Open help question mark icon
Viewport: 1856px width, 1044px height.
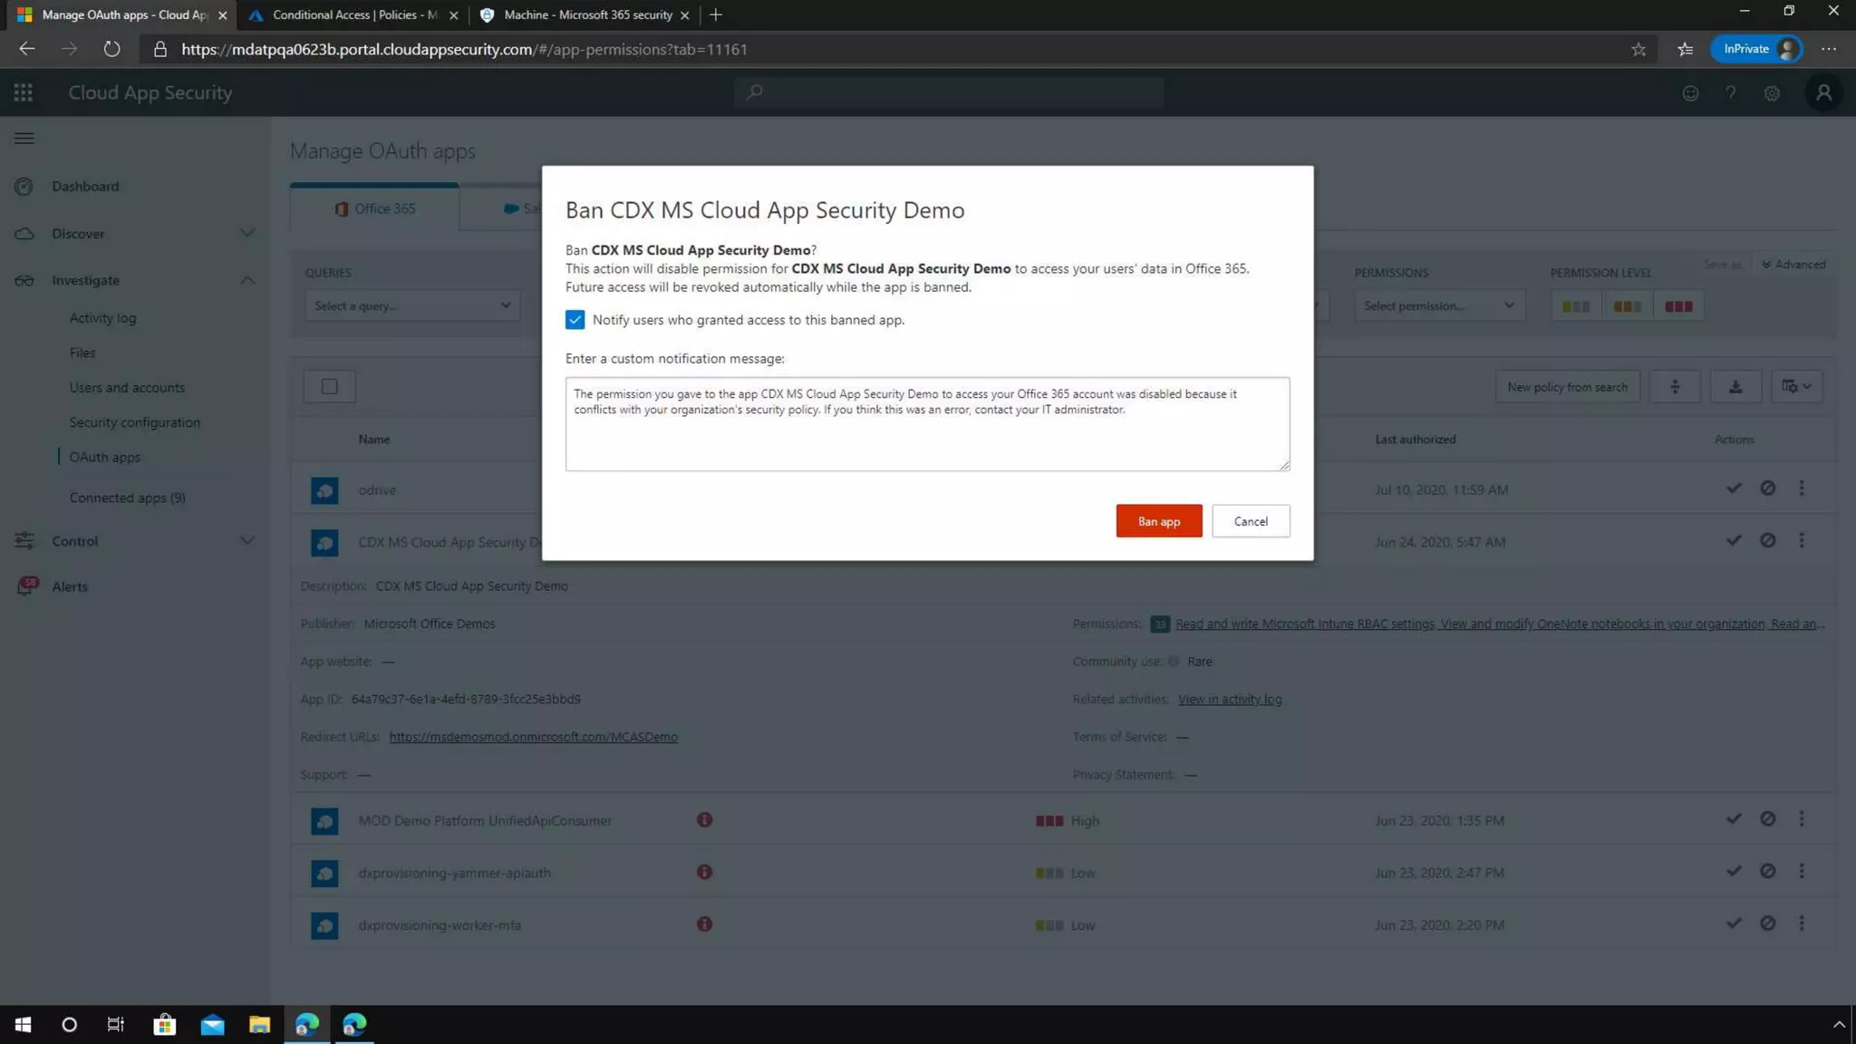click(1730, 93)
